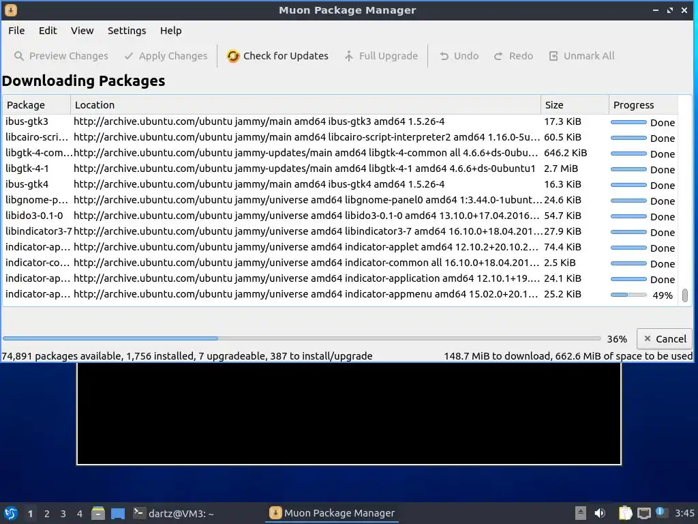The image size is (698, 524).
Task: Click the 646.2 KiB size cell
Action: [565, 153]
